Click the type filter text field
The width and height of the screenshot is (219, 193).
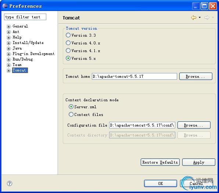point(25,17)
